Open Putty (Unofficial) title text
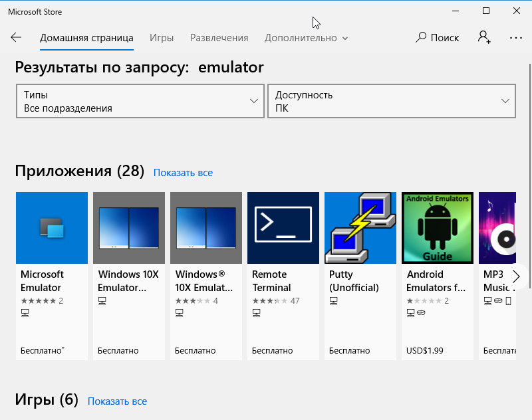The height and width of the screenshot is (420, 532). (354, 280)
